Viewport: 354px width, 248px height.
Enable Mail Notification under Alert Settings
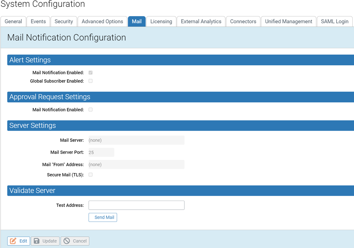[x=90, y=72]
